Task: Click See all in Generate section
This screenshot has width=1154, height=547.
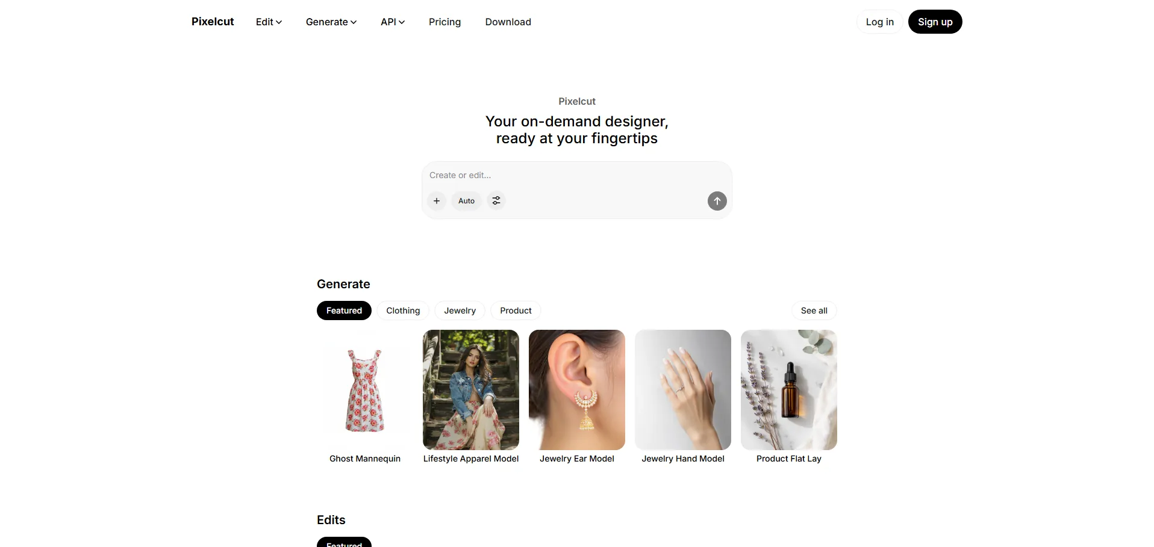Action: point(814,311)
